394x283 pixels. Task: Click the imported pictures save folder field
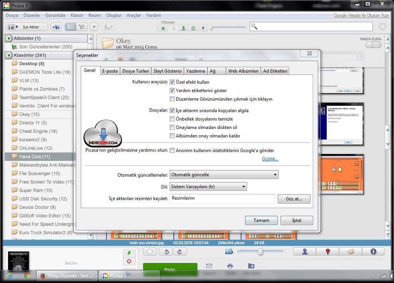(x=222, y=199)
